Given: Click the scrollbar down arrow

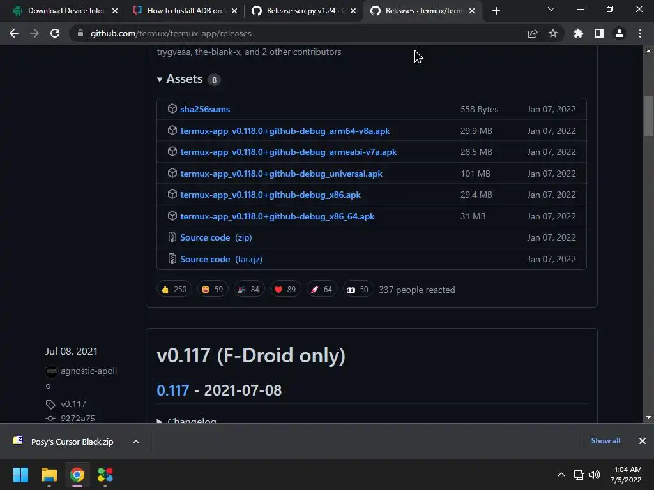Looking at the screenshot, I should [648, 417].
